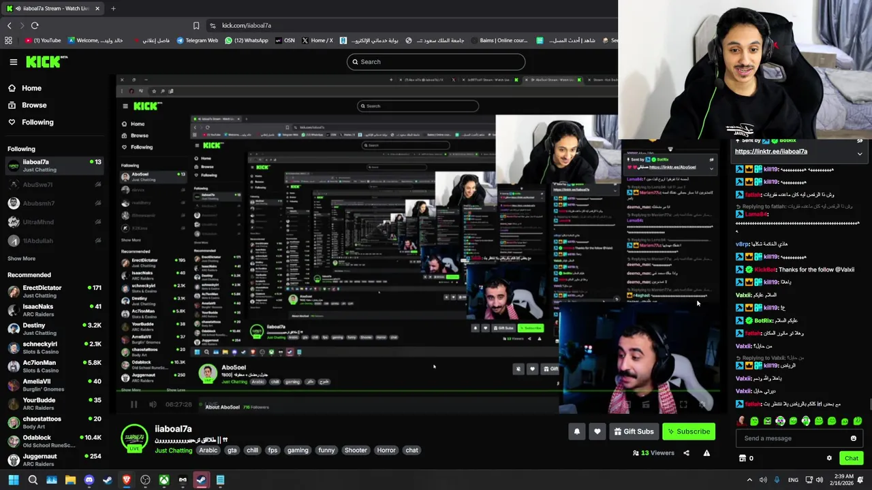Open the OSN bookmark

click(x=285, y=40)
